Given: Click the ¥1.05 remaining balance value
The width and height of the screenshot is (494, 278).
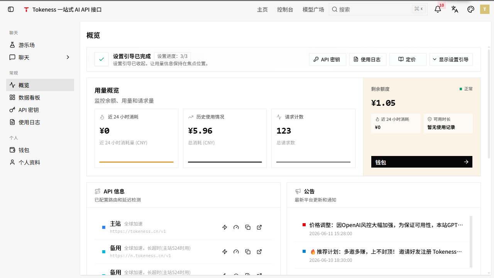Looking at the screenshot, I should click(x=383, y=103).
